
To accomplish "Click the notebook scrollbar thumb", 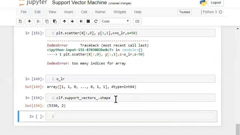I will pyautogui.click(x=237, y=129).
